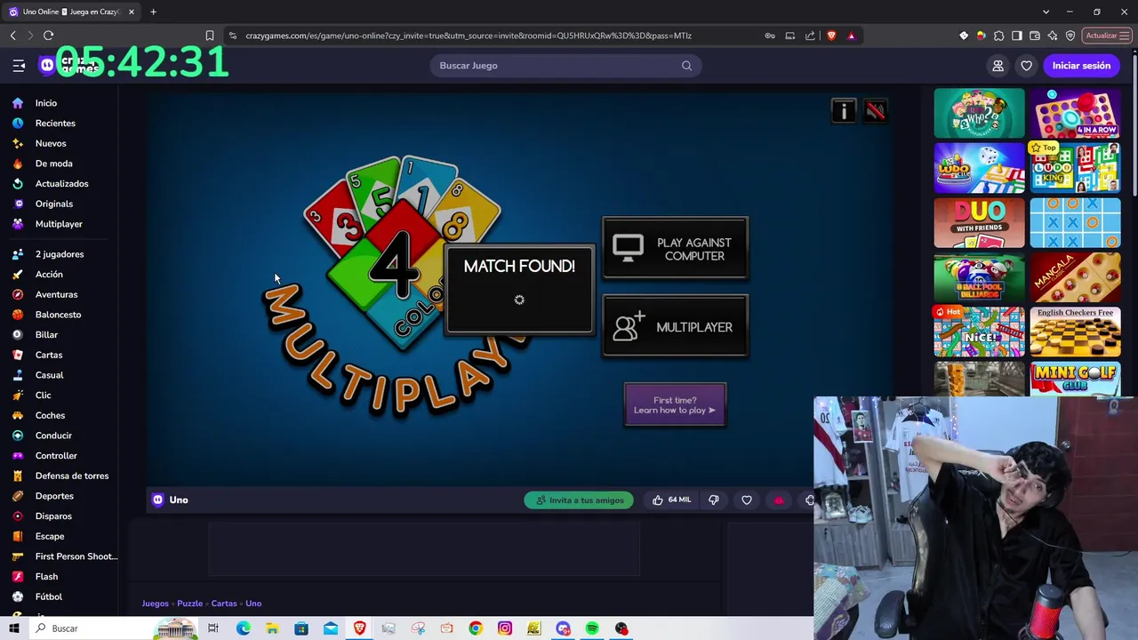This screenshot has height=640, width=1138.
Task: Select Cartas category in sidebar
Action: pyautogui.click(x=49, y=355)
